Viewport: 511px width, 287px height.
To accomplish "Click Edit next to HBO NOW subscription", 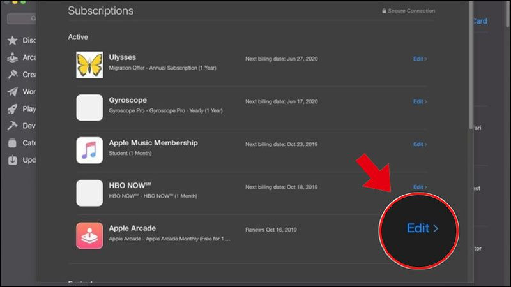I will point(420,187).
